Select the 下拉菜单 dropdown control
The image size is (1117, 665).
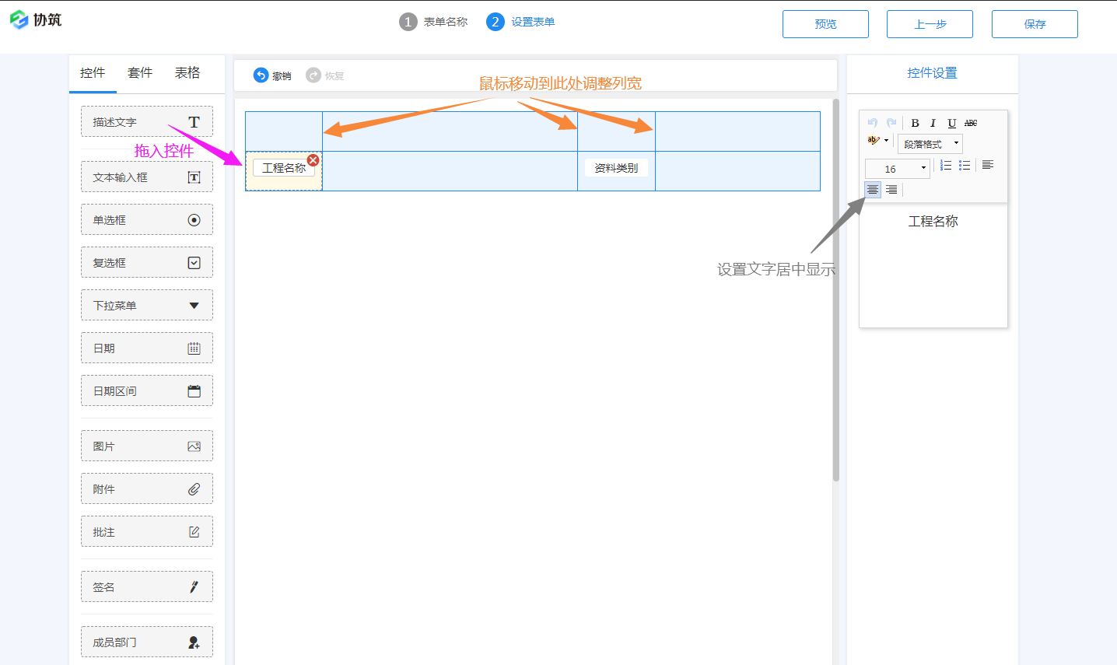147,306
